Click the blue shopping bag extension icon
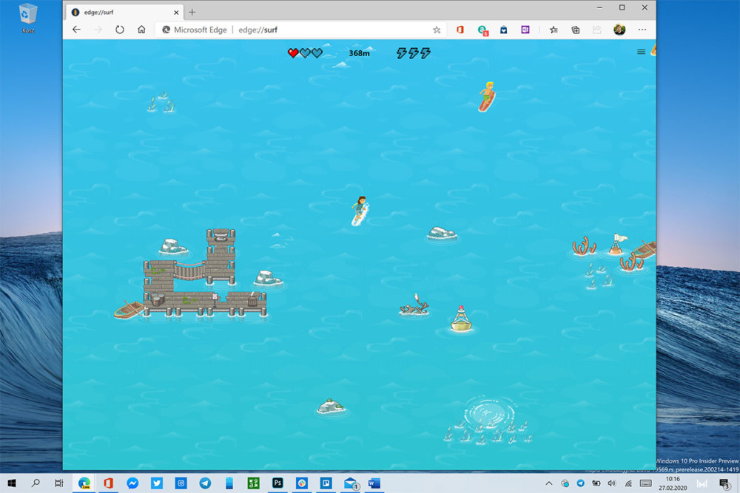 coord(503,30)
